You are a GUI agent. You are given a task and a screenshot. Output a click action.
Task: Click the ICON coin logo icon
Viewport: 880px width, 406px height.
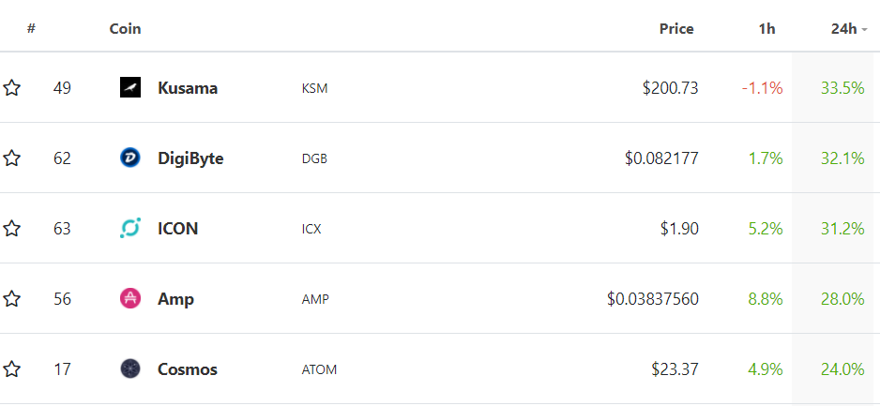point(130,229)
